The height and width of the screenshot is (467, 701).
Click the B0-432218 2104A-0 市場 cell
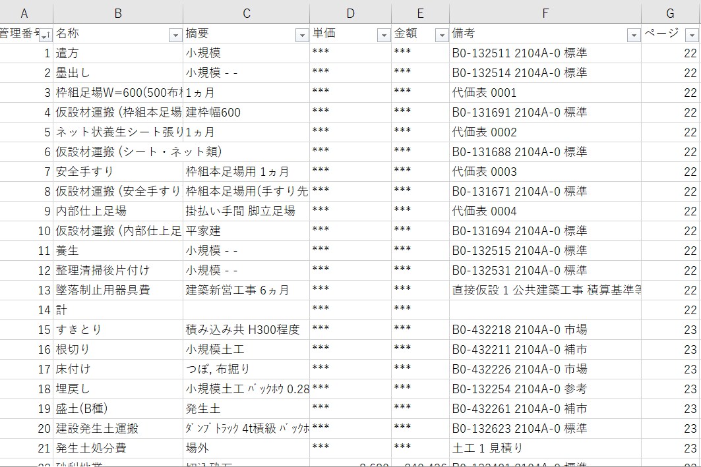[x=545, y=329]
